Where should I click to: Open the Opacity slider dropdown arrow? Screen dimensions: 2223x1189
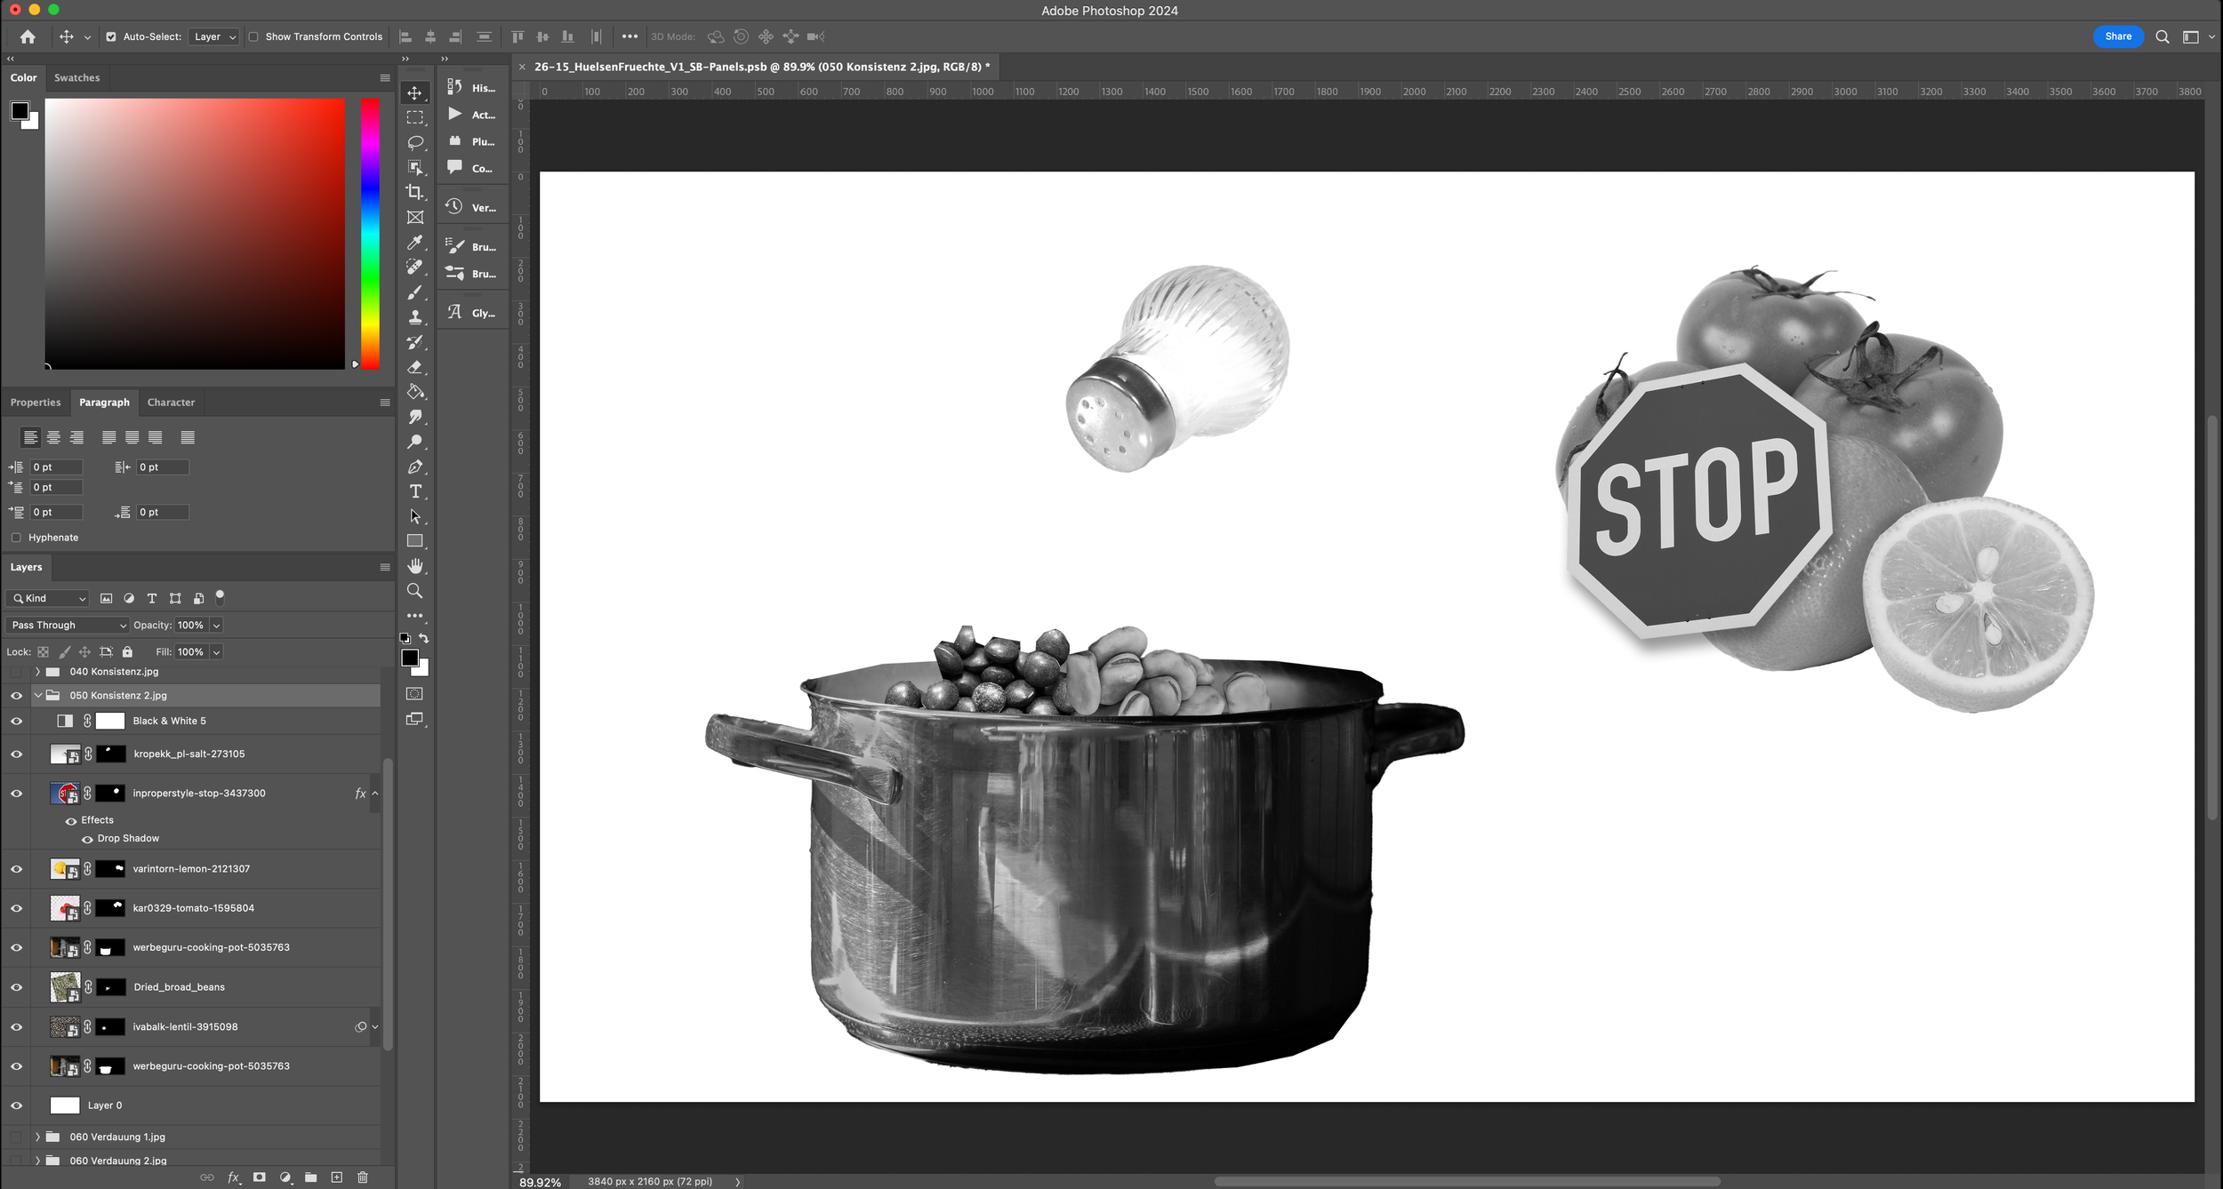point(216,625)
